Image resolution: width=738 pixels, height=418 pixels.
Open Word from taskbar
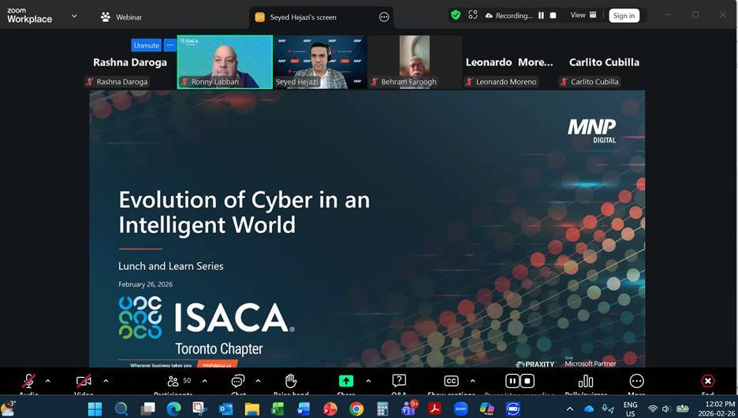(304, 409)
